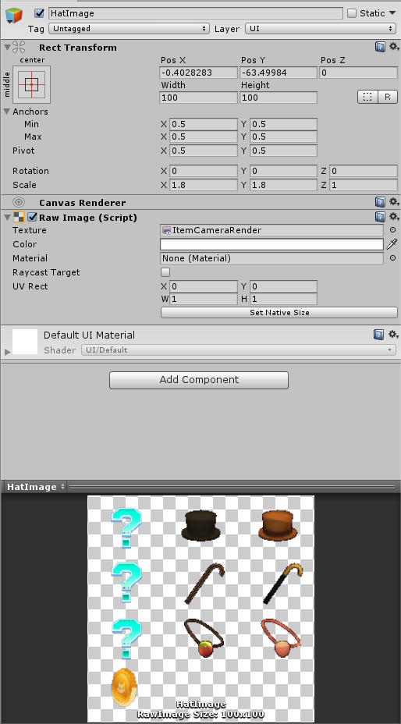The width and height of the screenshot is (401, 724).
Task: Toggle raw edit mode R button
Action: pyautogui.click(x=388, y=97)
